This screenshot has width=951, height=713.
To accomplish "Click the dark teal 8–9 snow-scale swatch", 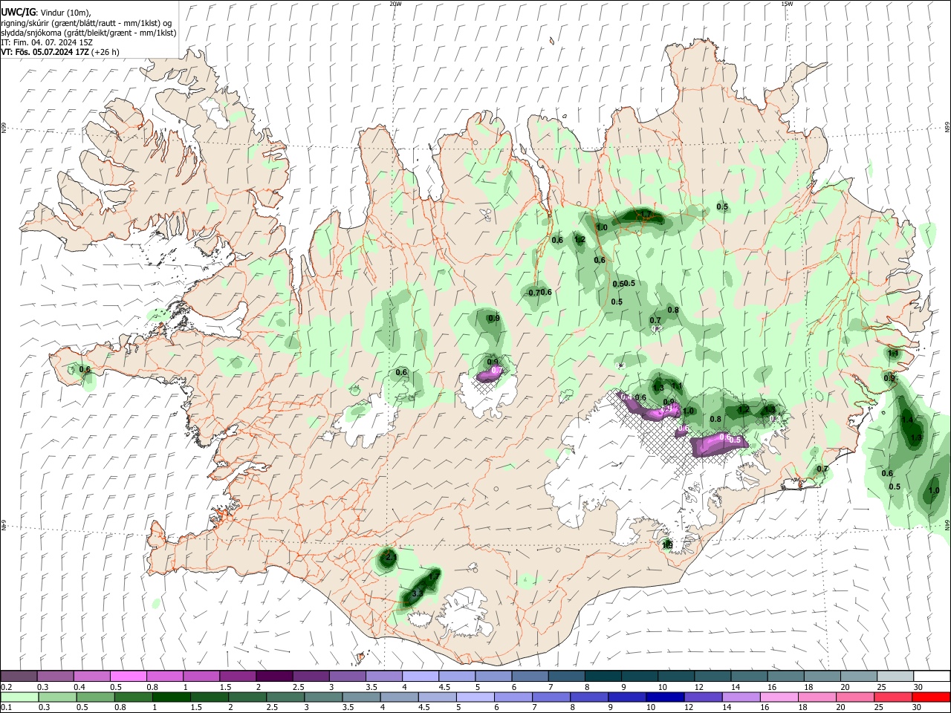I will 602,677.
